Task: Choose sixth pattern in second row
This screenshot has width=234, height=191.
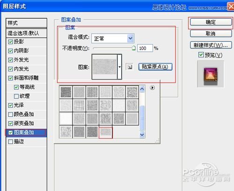Action: tap(132, 106)
